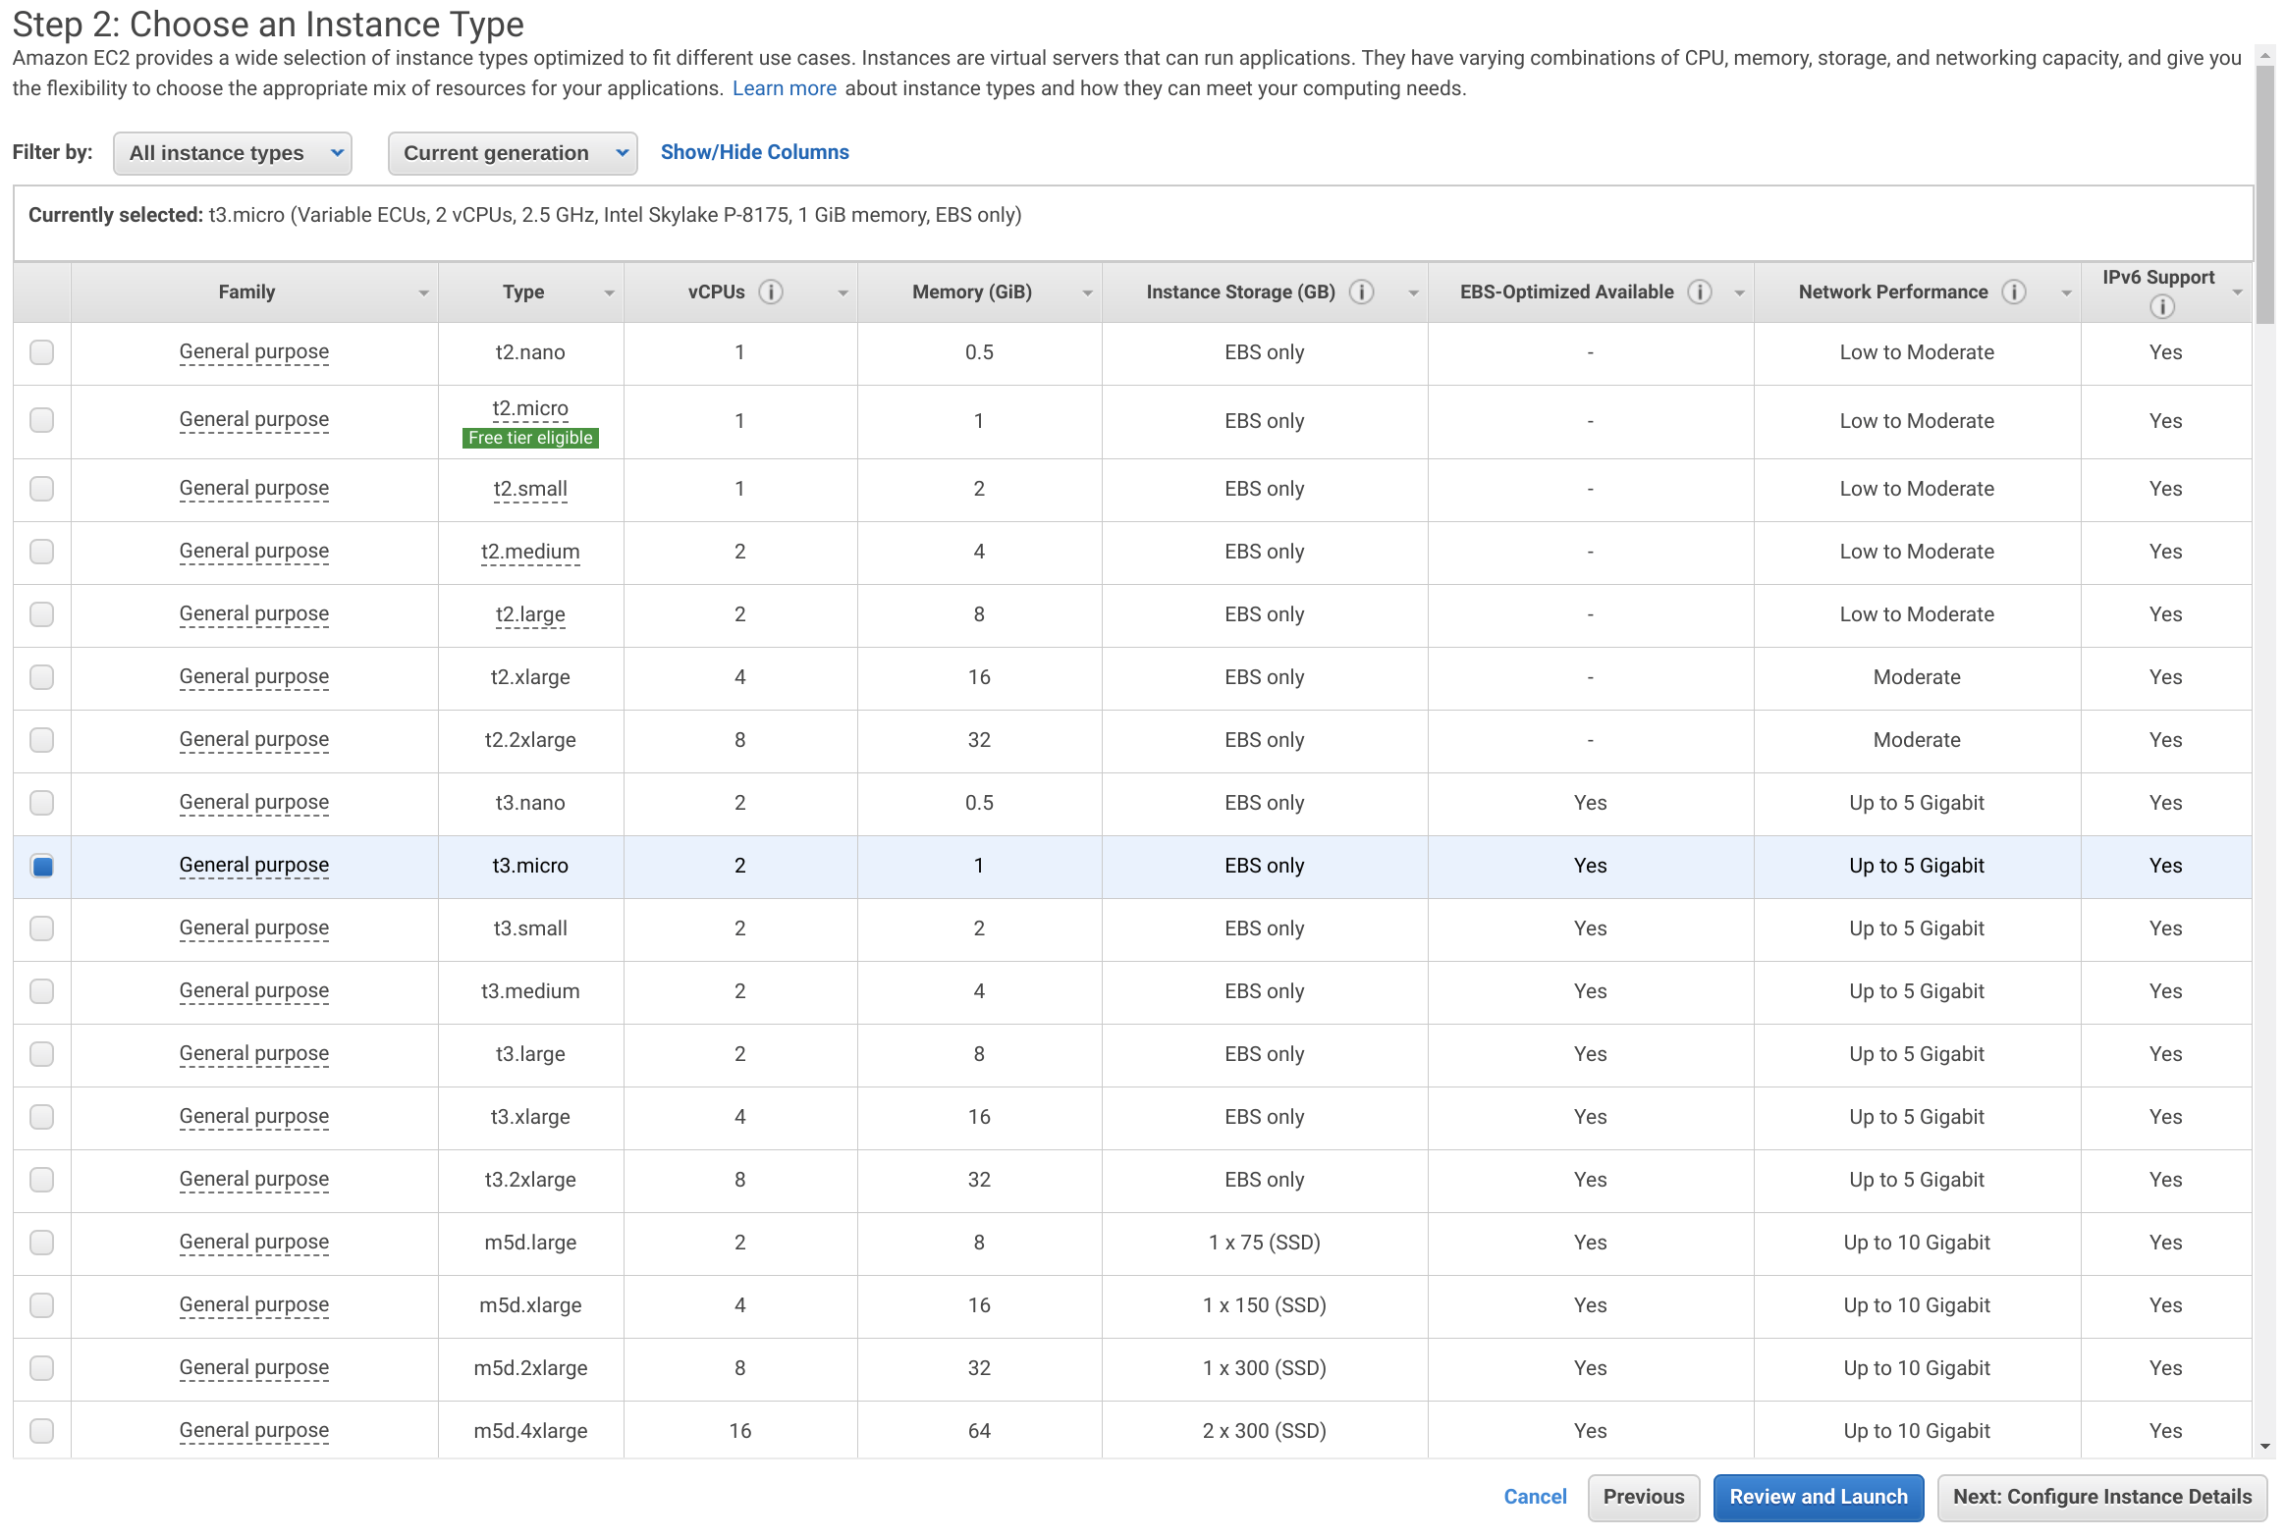Image resolution: width=2285 pixels, height=1537 pixels.
Task: Click the m5d.xlarge type cell
Action: [x=530, y=1305]
